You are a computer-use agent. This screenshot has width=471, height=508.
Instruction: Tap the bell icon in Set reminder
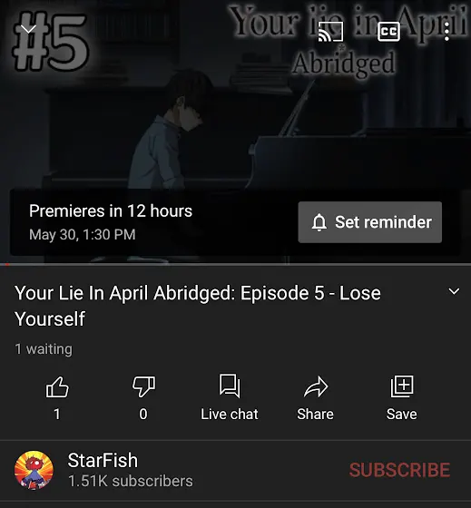coord(319,222)
